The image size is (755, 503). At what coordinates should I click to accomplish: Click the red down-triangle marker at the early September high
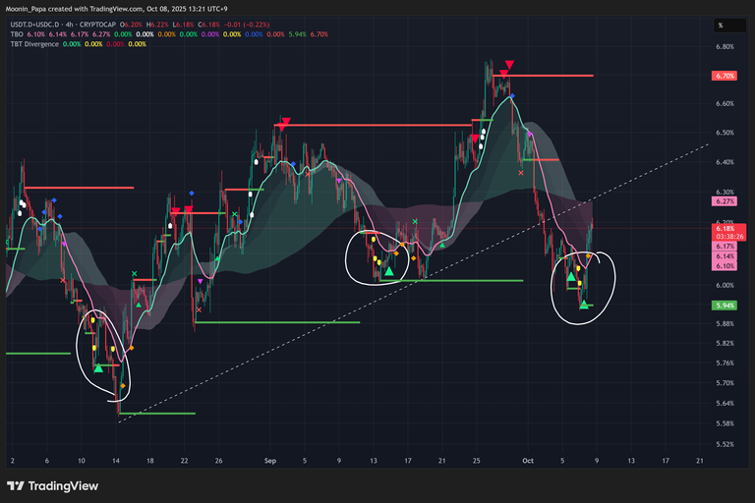point(284,124)
